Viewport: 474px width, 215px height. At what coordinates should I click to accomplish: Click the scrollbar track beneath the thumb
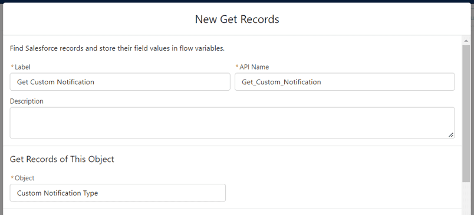click(466, 199)
